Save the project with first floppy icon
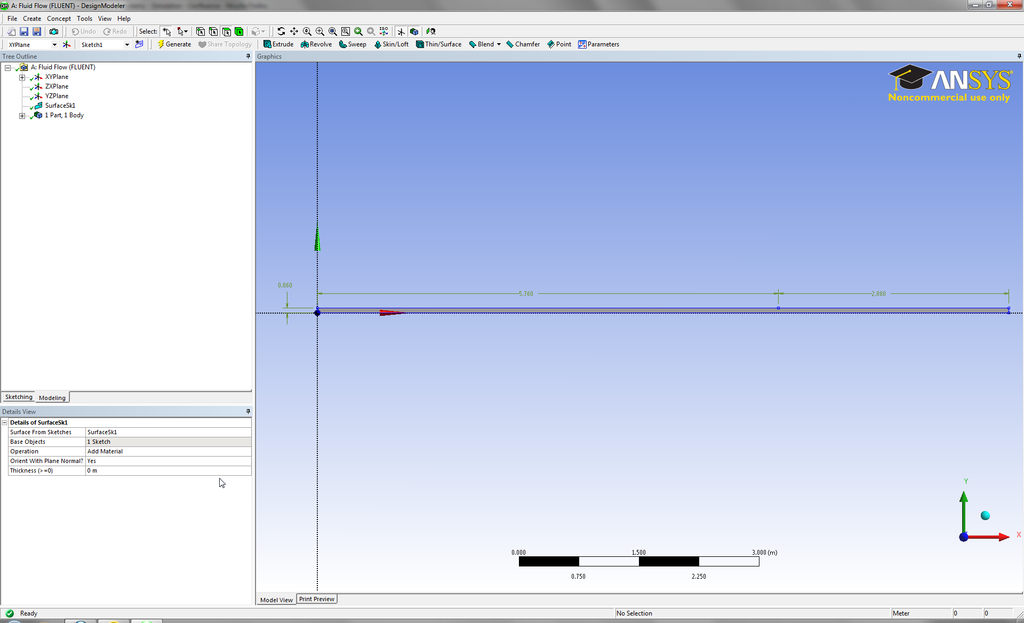This screenshot has height=623, width=1024. (24, 31)
